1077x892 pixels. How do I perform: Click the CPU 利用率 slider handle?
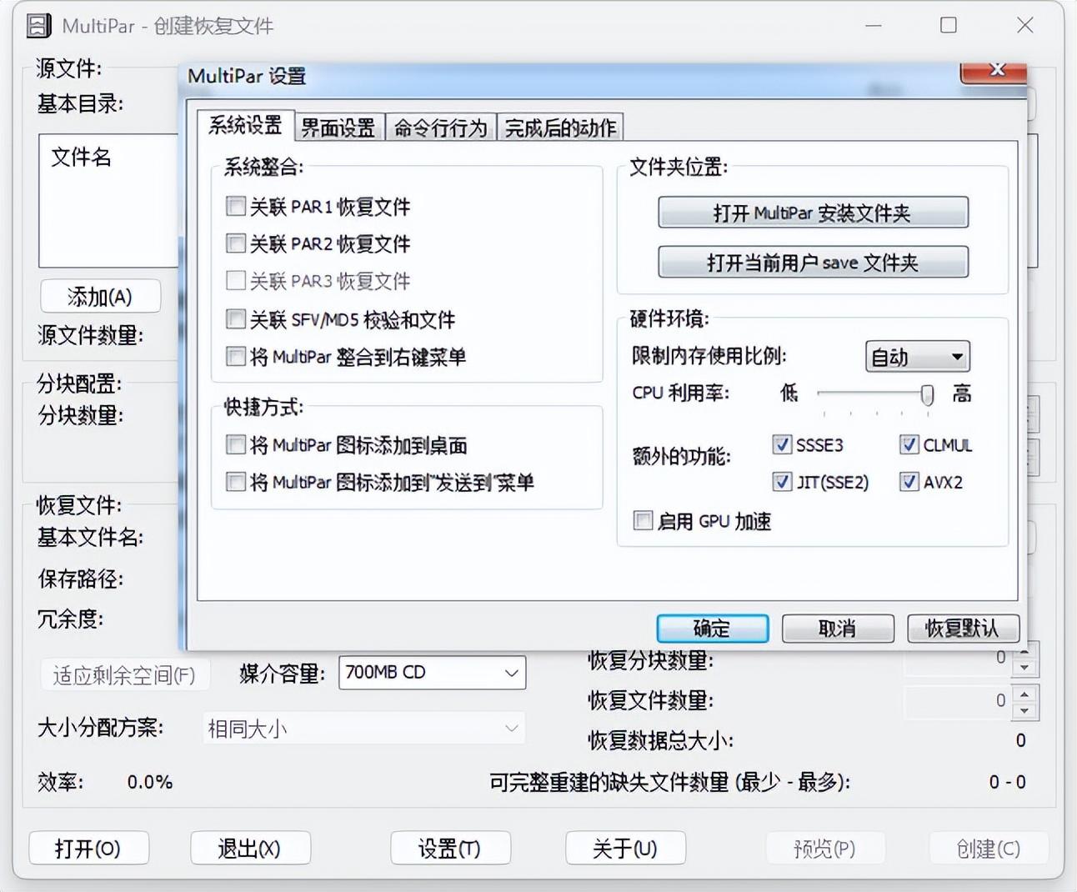coord(926,394)
